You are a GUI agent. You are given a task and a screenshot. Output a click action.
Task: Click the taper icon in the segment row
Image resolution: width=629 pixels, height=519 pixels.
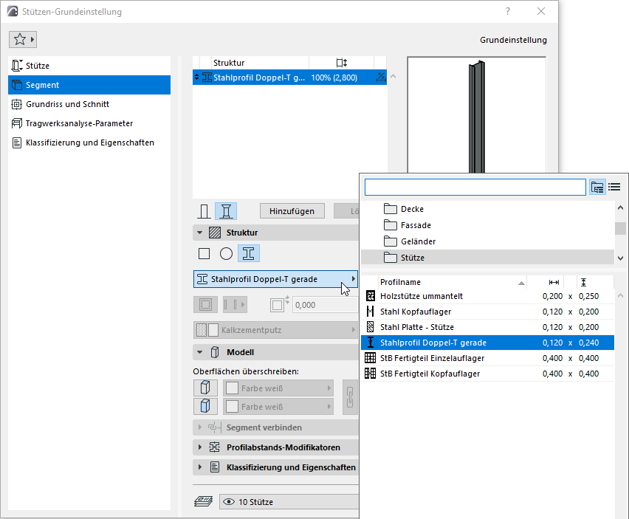coord(381,78)
